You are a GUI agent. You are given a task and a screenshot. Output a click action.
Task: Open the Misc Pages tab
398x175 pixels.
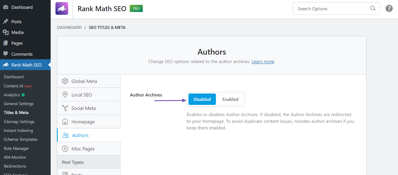[89, 149]
